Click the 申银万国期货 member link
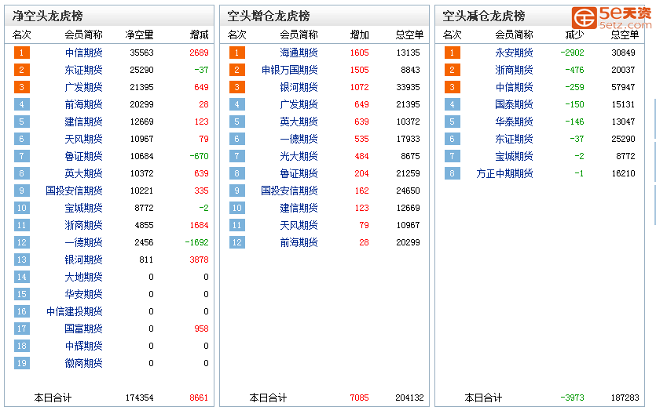The image size is (656, 414). click(290, 70)
